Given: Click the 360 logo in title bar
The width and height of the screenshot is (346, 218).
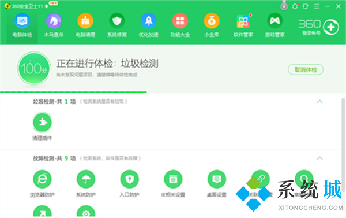Looking at the screenshot, I should tap(7, 6).
